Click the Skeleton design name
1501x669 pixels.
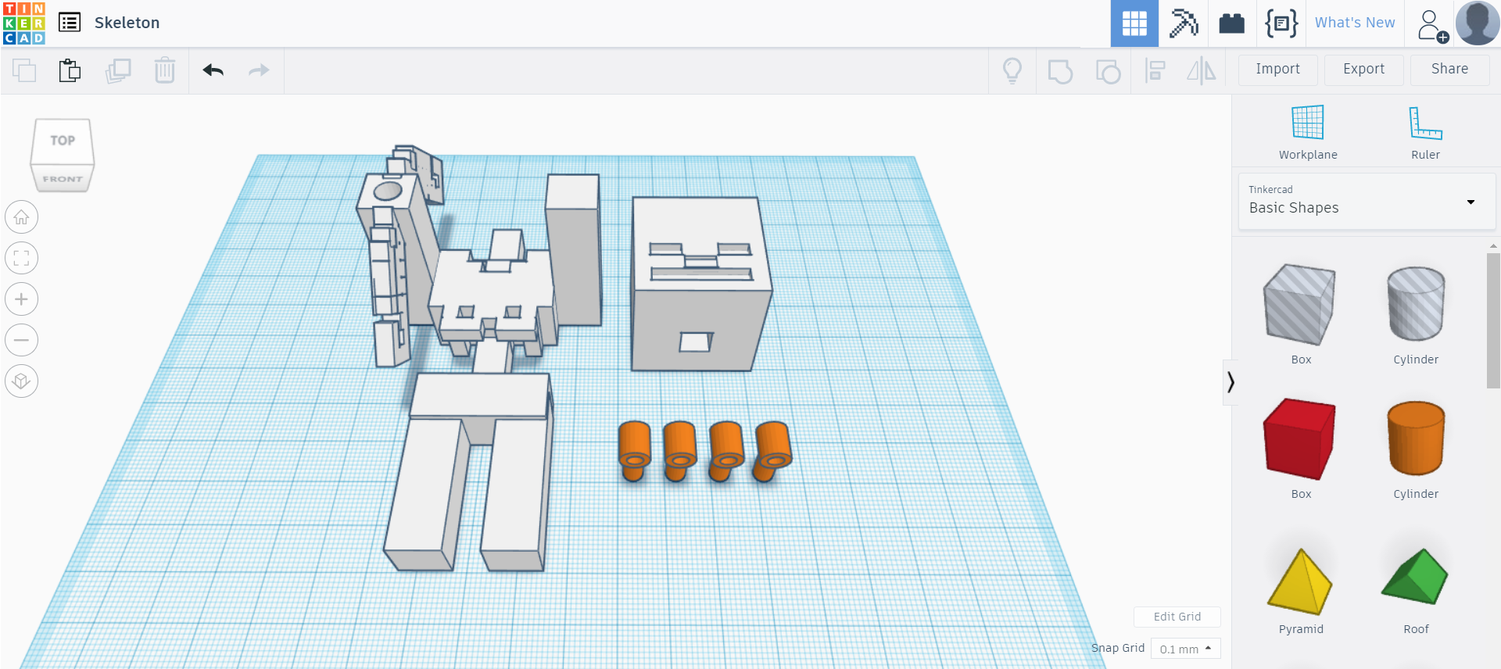tap(127, 23)
